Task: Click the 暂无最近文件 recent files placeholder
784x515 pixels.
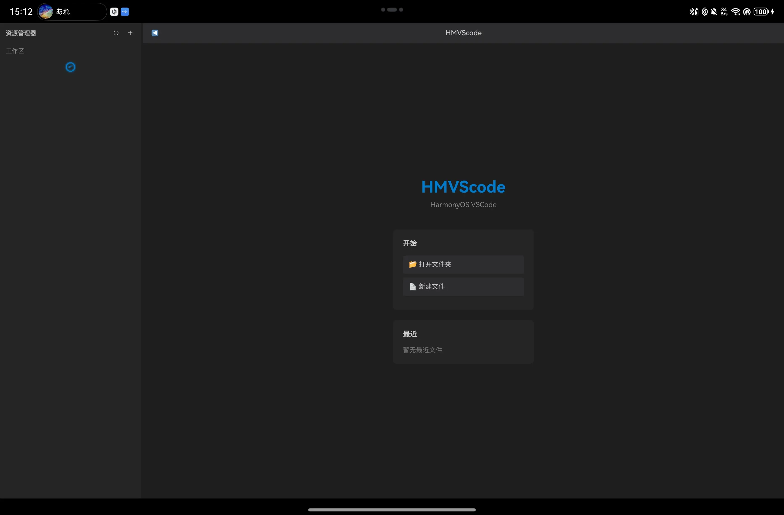Action: (422, 350)
